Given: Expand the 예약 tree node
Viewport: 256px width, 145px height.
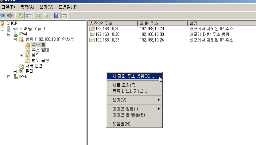Looking at the screenshot, I should [x=21, y=56].
